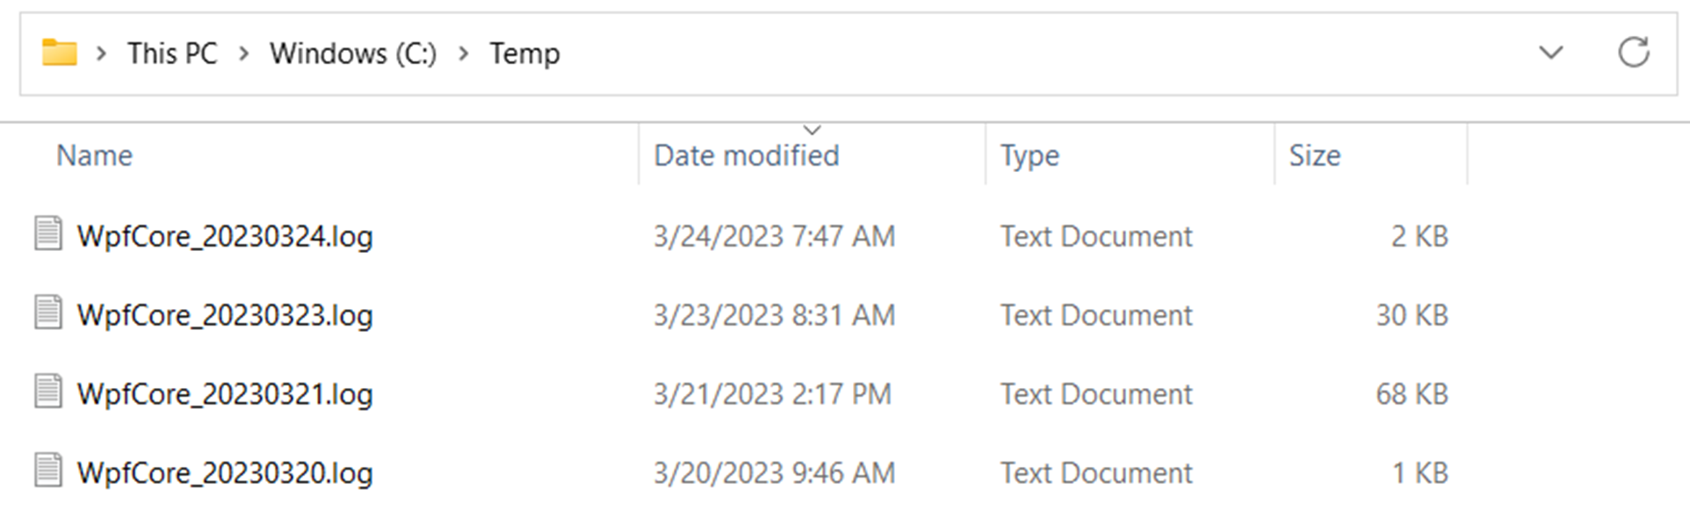Select file WpfCore_20230324.log
Image resolution: width=1690 pixels, height=510 pixels.
tap(225, 236)
